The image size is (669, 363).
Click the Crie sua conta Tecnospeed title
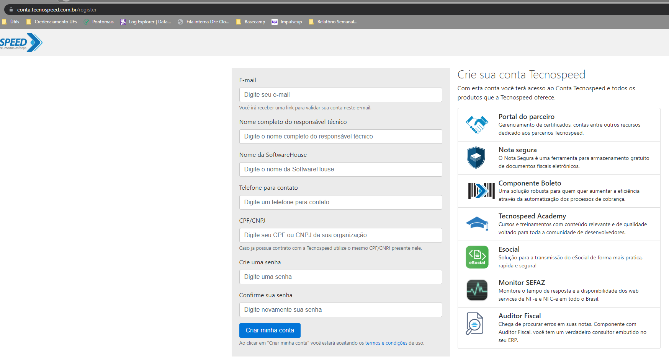521,75
